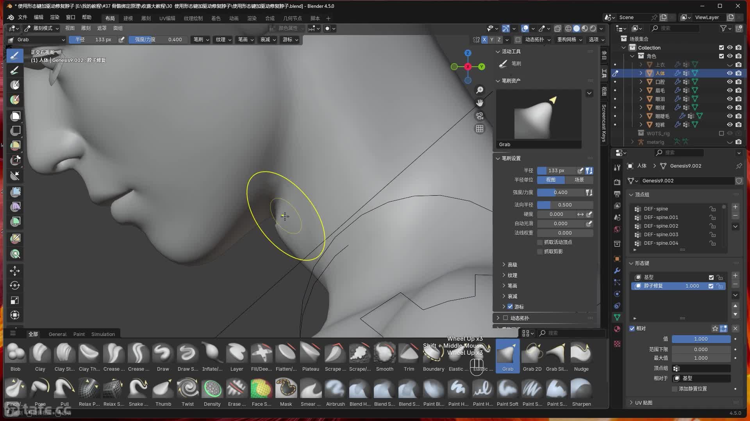Toggle 相对 shape key checkbox
750x421 pixels.
coord(632,329)
